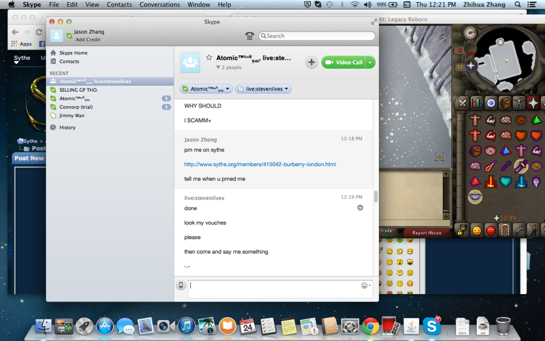545x341 pixels.
Task: Star the Atomic group conversation as favorite
Action: (x=209, y=58)
